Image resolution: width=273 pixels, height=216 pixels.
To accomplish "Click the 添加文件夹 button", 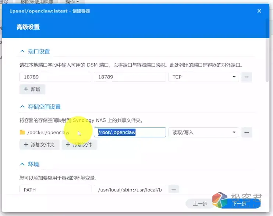I will point(39,144).
